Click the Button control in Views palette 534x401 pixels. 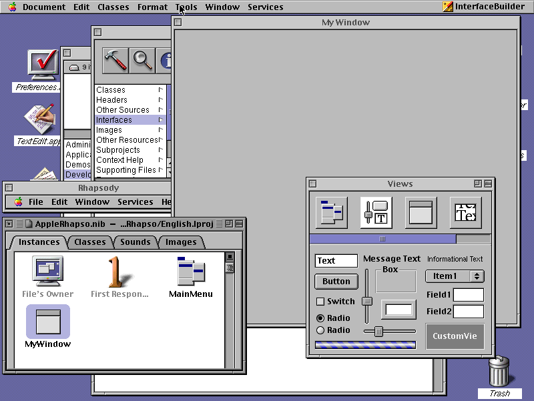tap(336, 282)
